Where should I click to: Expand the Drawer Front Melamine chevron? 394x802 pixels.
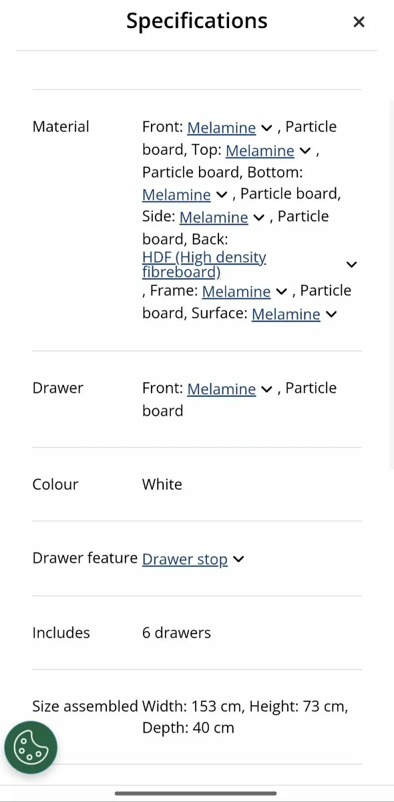(x=266, y=389)
